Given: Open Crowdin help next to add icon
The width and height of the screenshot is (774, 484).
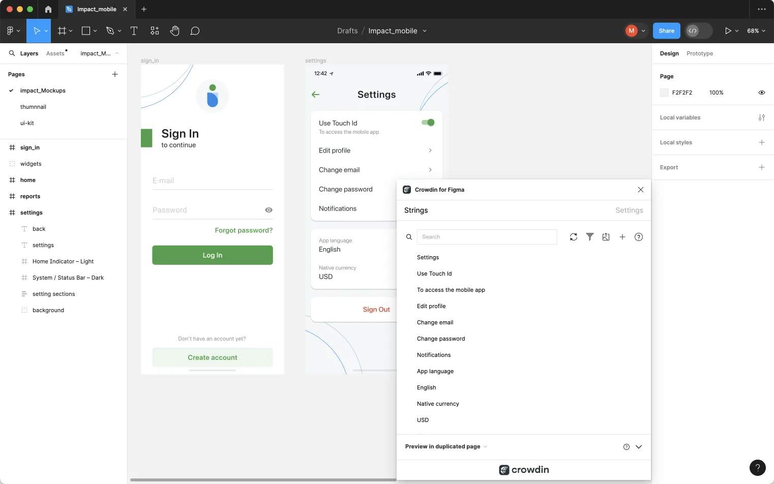Looking at the screenshot, I should pos(639,237).
